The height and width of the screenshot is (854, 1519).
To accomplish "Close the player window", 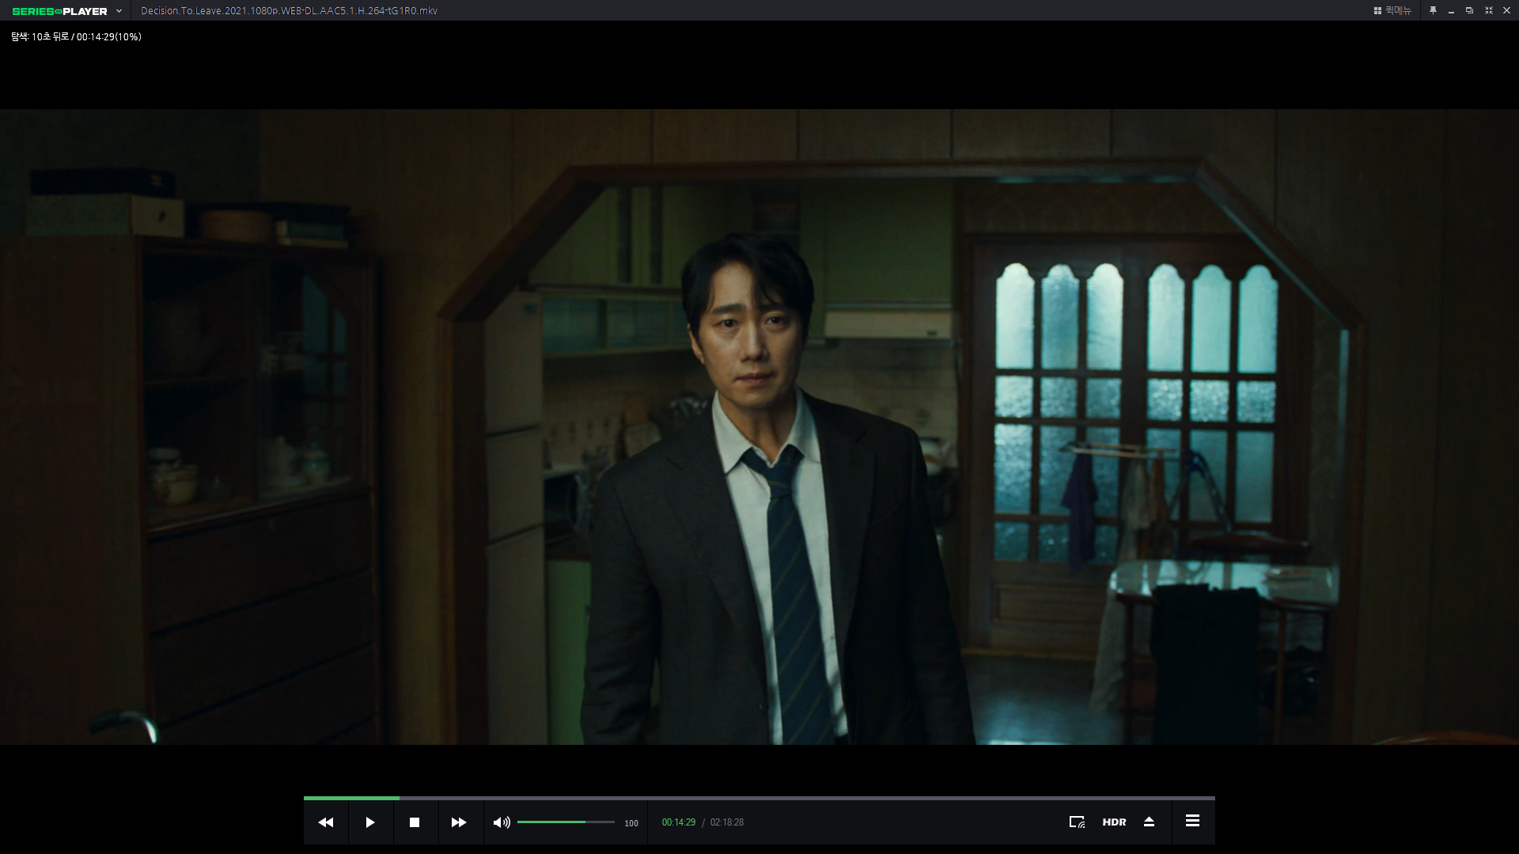I will tap(1506, 10).
